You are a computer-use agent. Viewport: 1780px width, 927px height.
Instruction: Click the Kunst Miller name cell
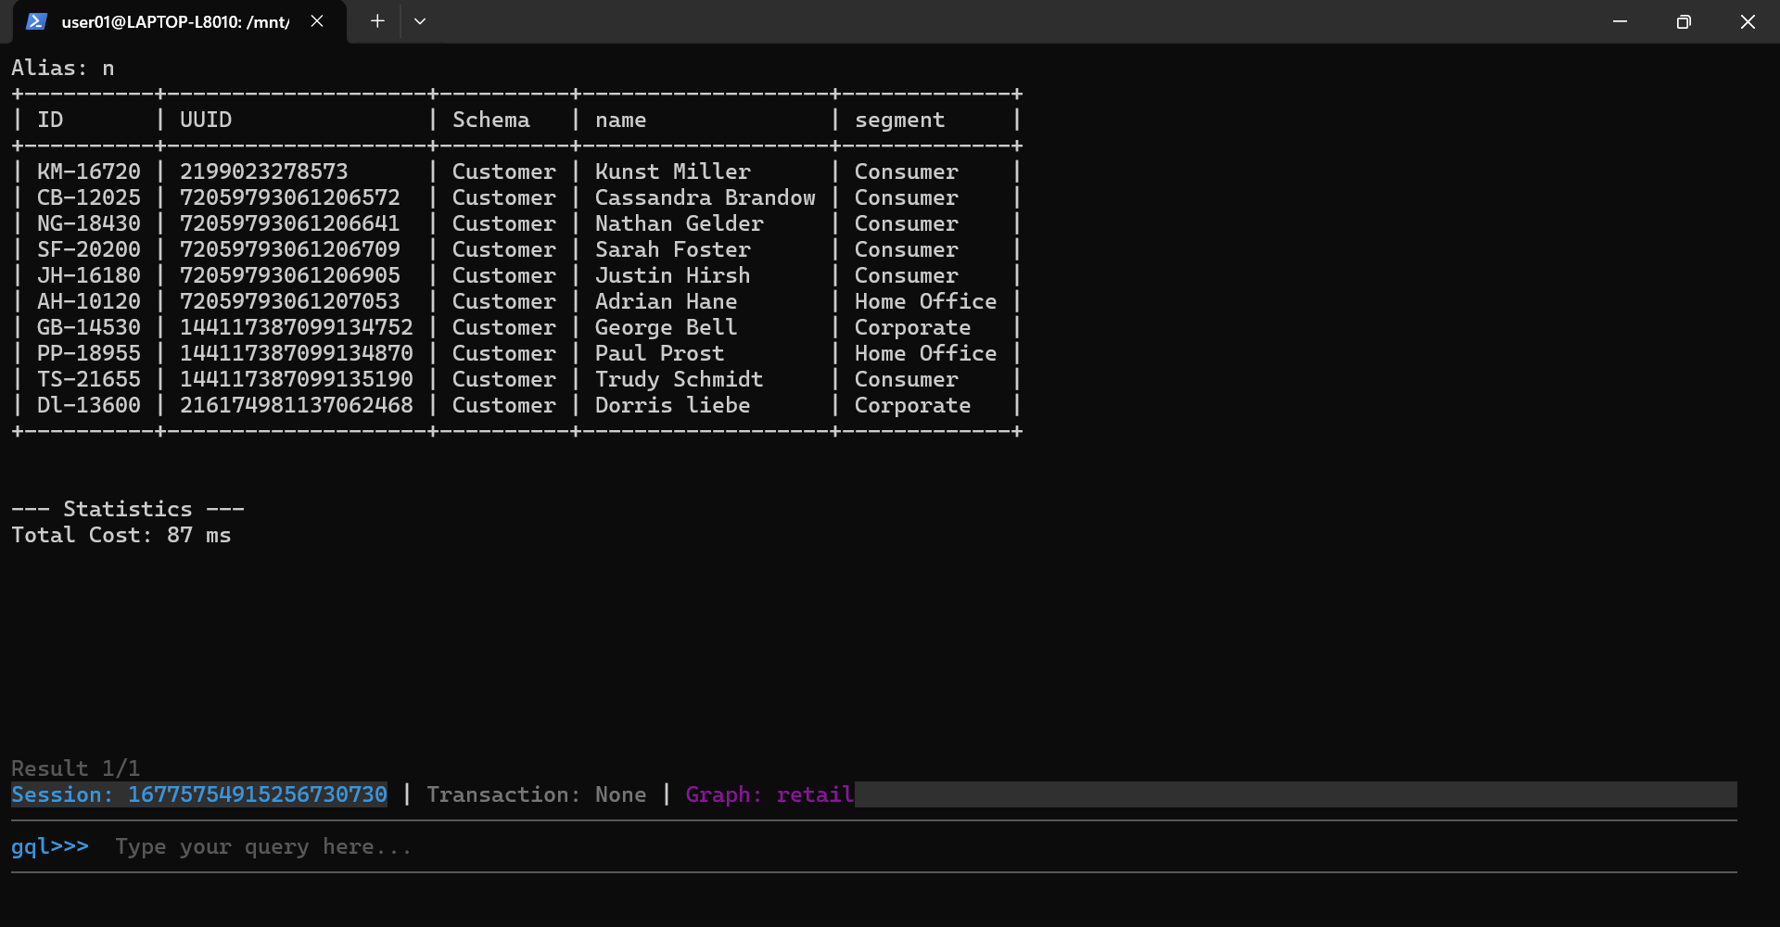pyautogui.click(x=672, y=171)
